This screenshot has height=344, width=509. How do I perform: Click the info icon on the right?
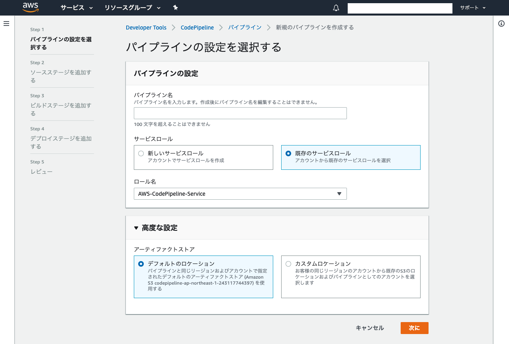(501, 24)
